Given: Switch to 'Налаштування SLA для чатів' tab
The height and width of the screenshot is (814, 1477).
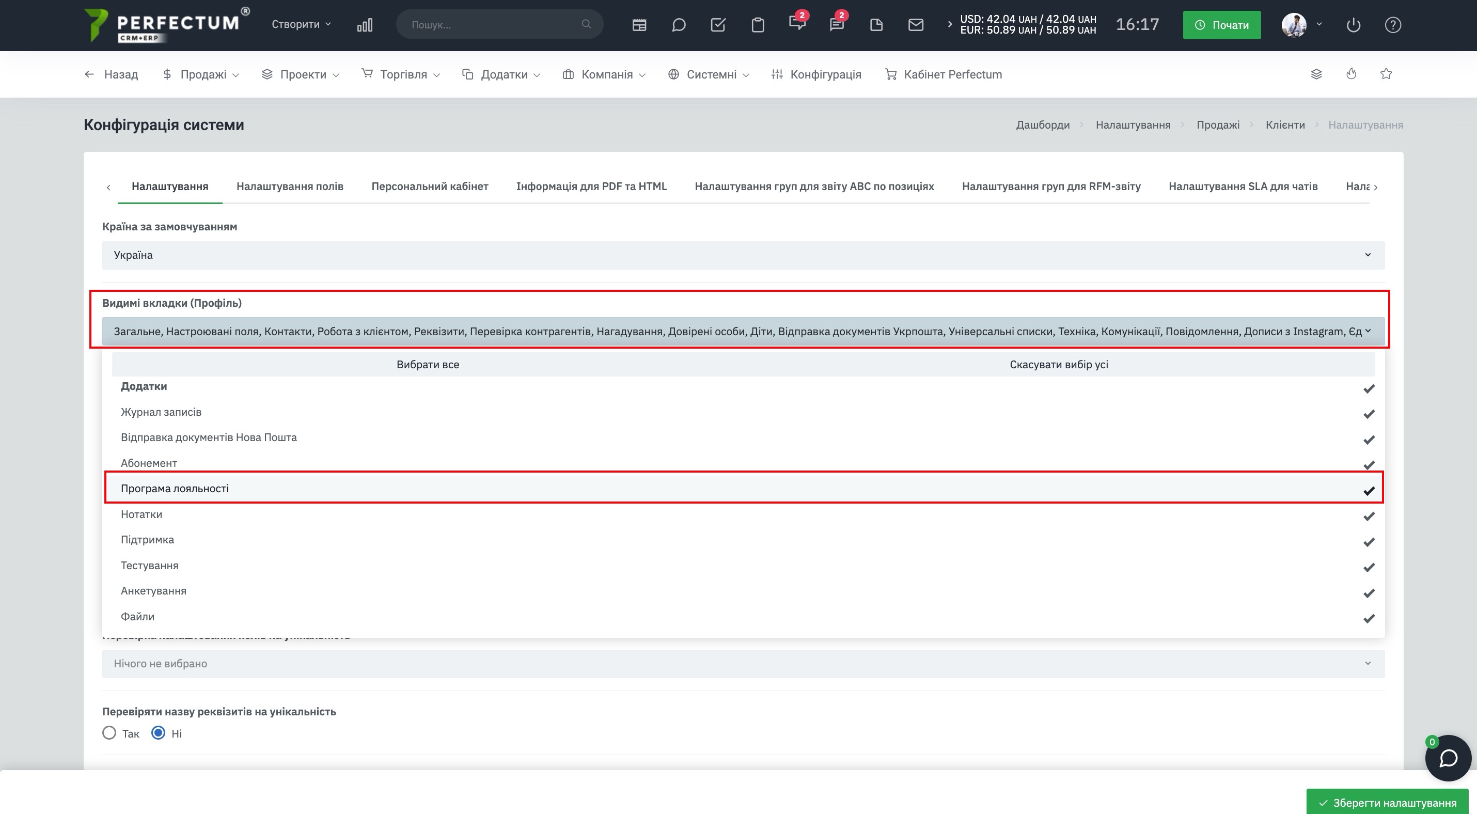Looking at the screenshot, I should [1243, 186].
